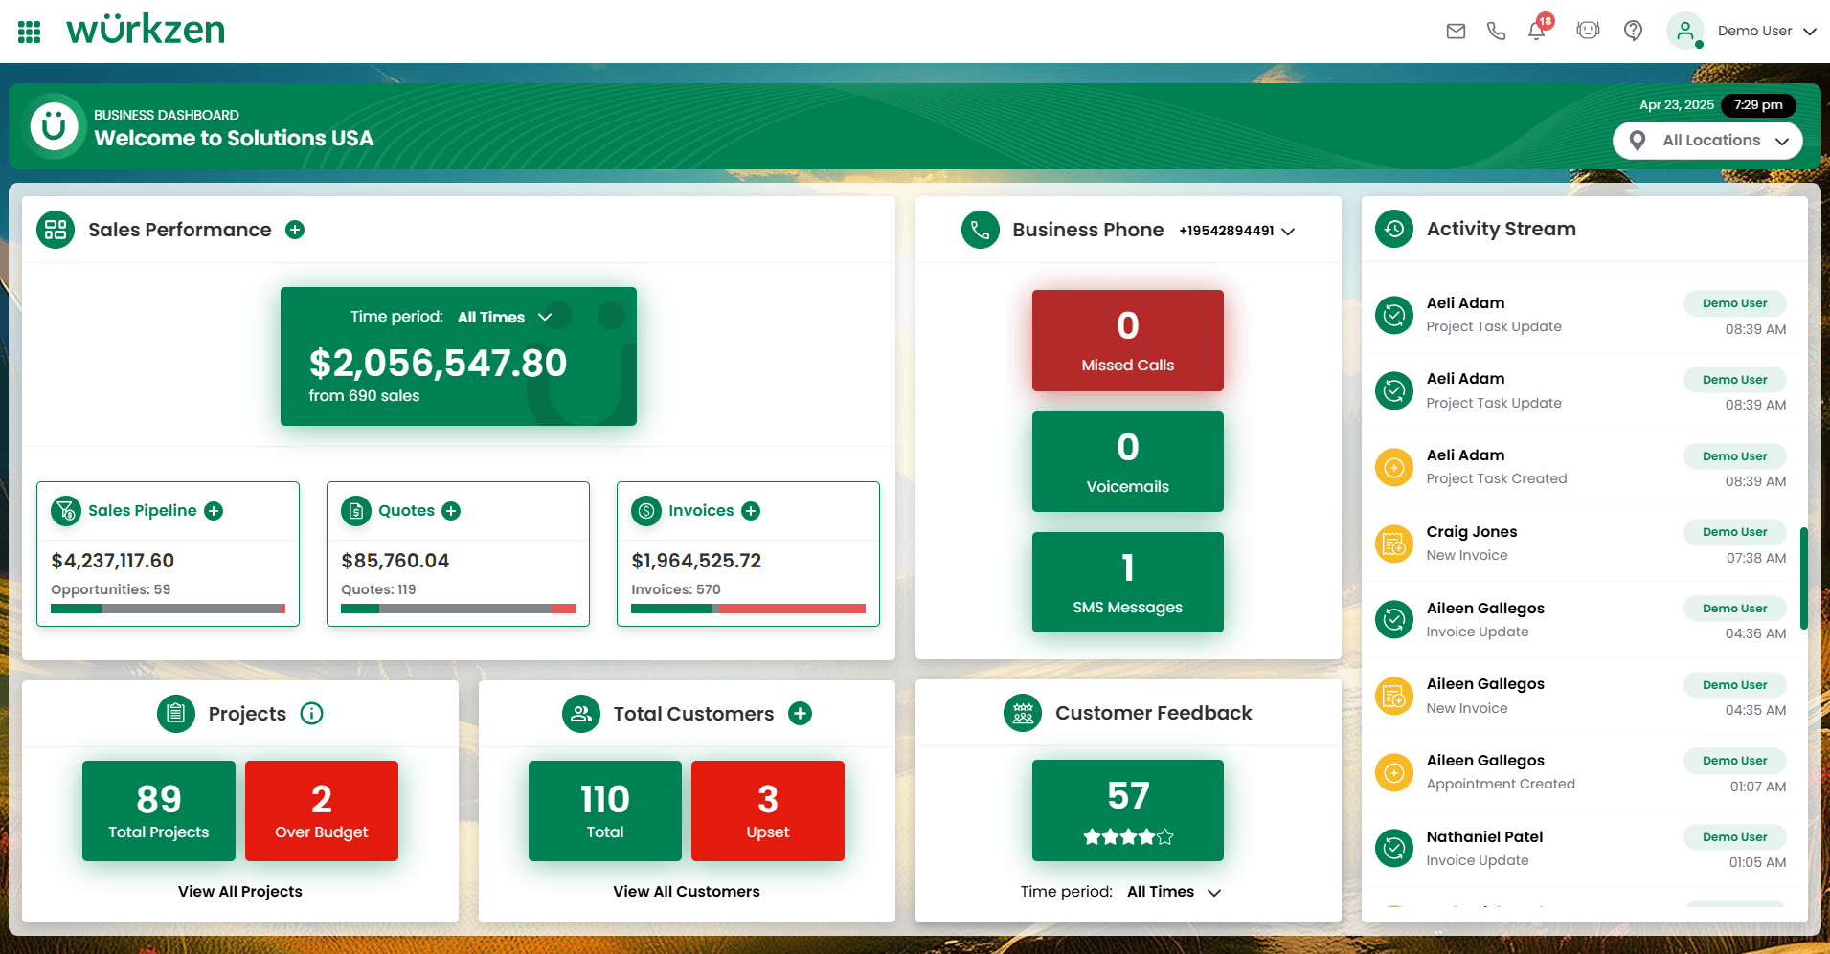Expand the business phone number selector
The image size is (1830, 954).
(x=1236, y=231)
